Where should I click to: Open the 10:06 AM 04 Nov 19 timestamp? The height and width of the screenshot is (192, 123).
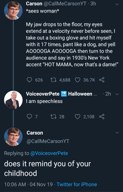tap(28, 184)
